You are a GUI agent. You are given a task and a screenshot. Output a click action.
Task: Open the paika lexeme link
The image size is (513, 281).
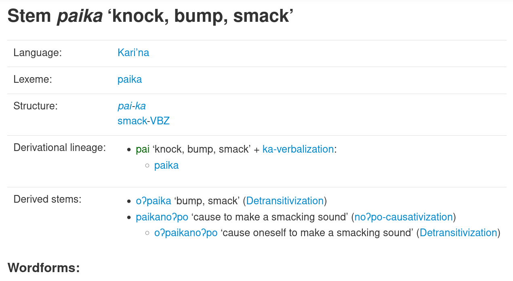130,80
